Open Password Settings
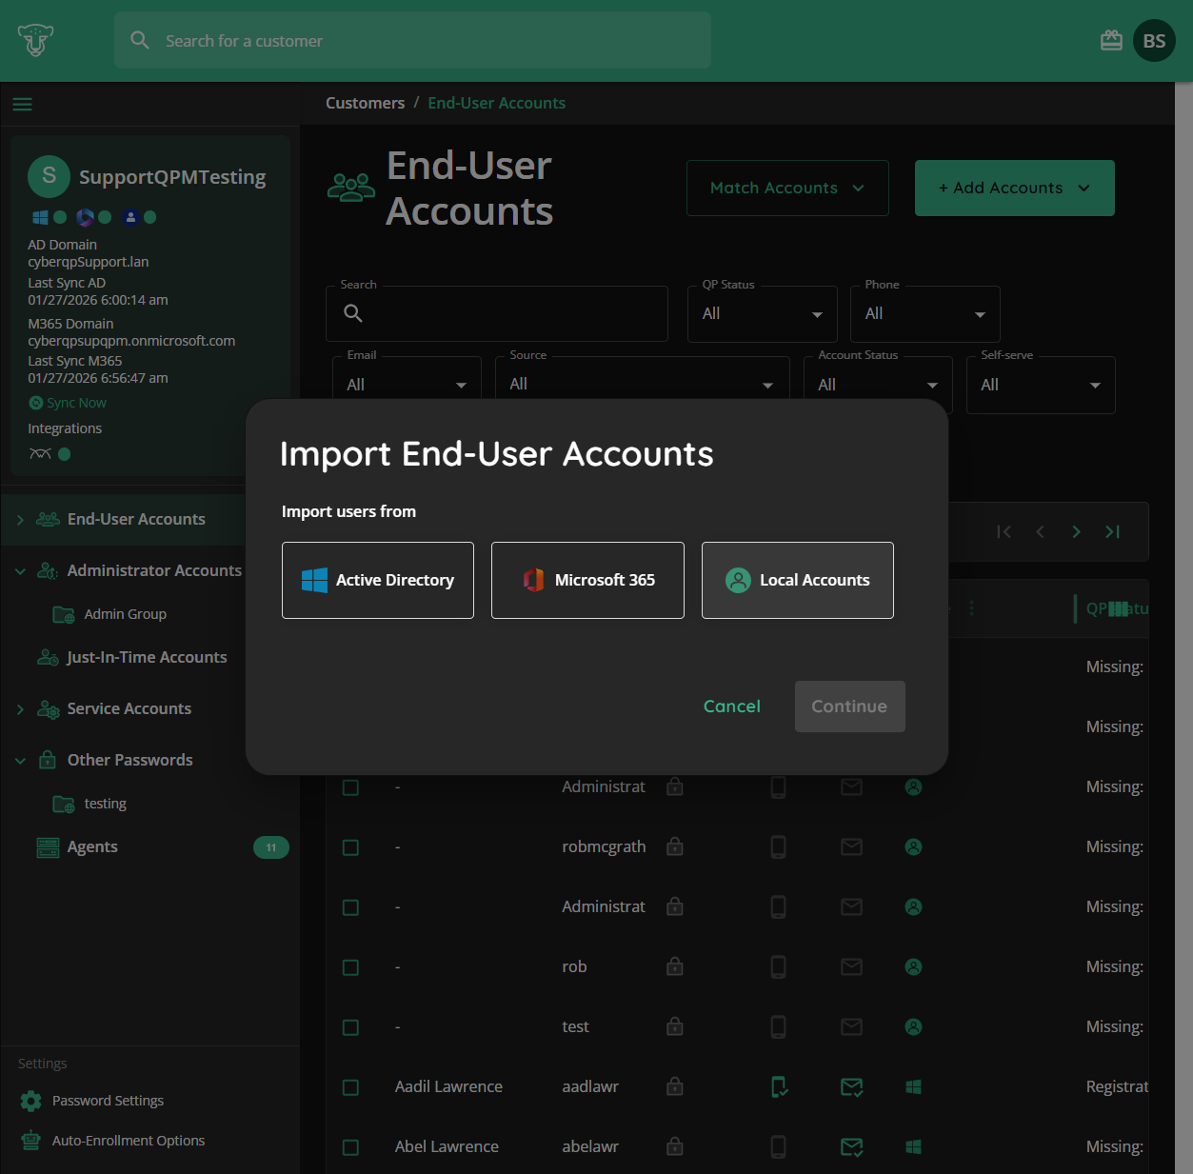1193x1174 pixels. pos(108,1101)
